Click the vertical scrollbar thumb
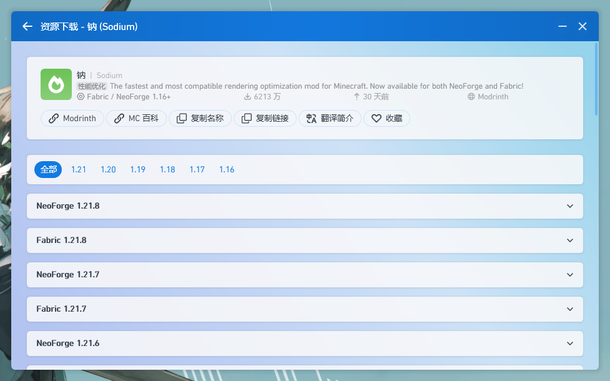This screenshot has width=610, height=381. (596, 79)
